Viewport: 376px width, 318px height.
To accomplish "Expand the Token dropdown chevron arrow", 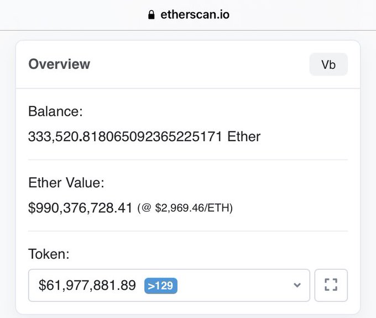I will coord(297,285).
